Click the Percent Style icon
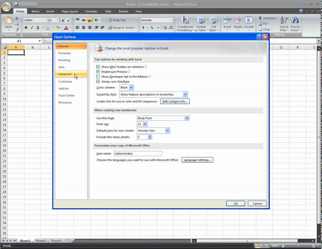Viewport: 322px width, 249px height. tap(152, 27)
